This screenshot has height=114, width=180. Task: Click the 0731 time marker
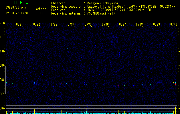19,24
